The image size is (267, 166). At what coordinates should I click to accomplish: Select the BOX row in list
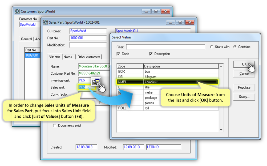pos(167,71)
